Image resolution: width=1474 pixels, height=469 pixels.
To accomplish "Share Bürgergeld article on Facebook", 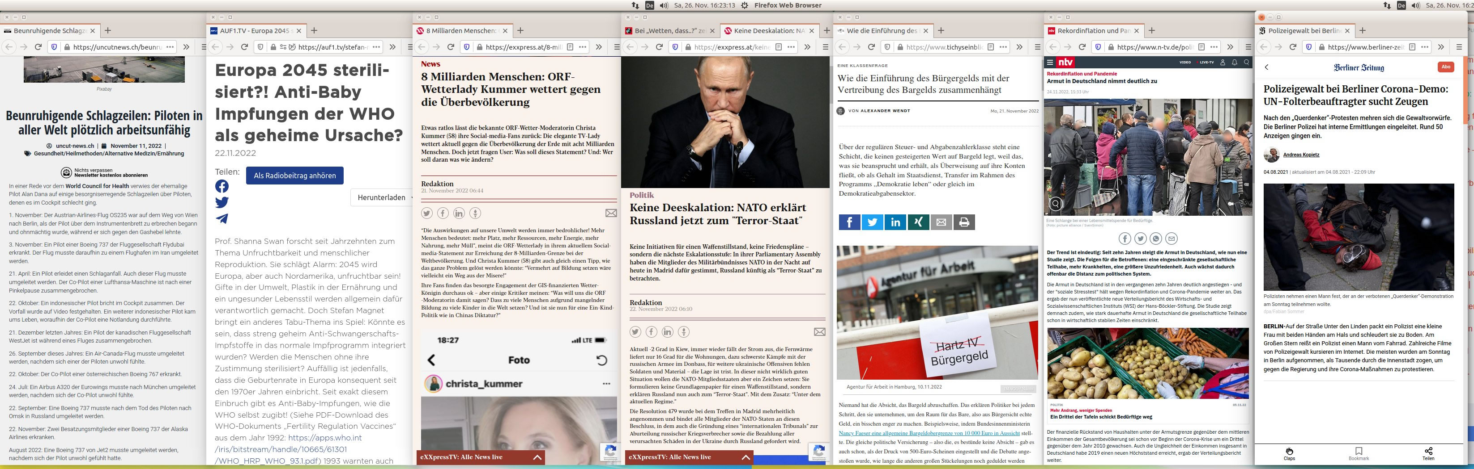I will click(x=849, y=222).
